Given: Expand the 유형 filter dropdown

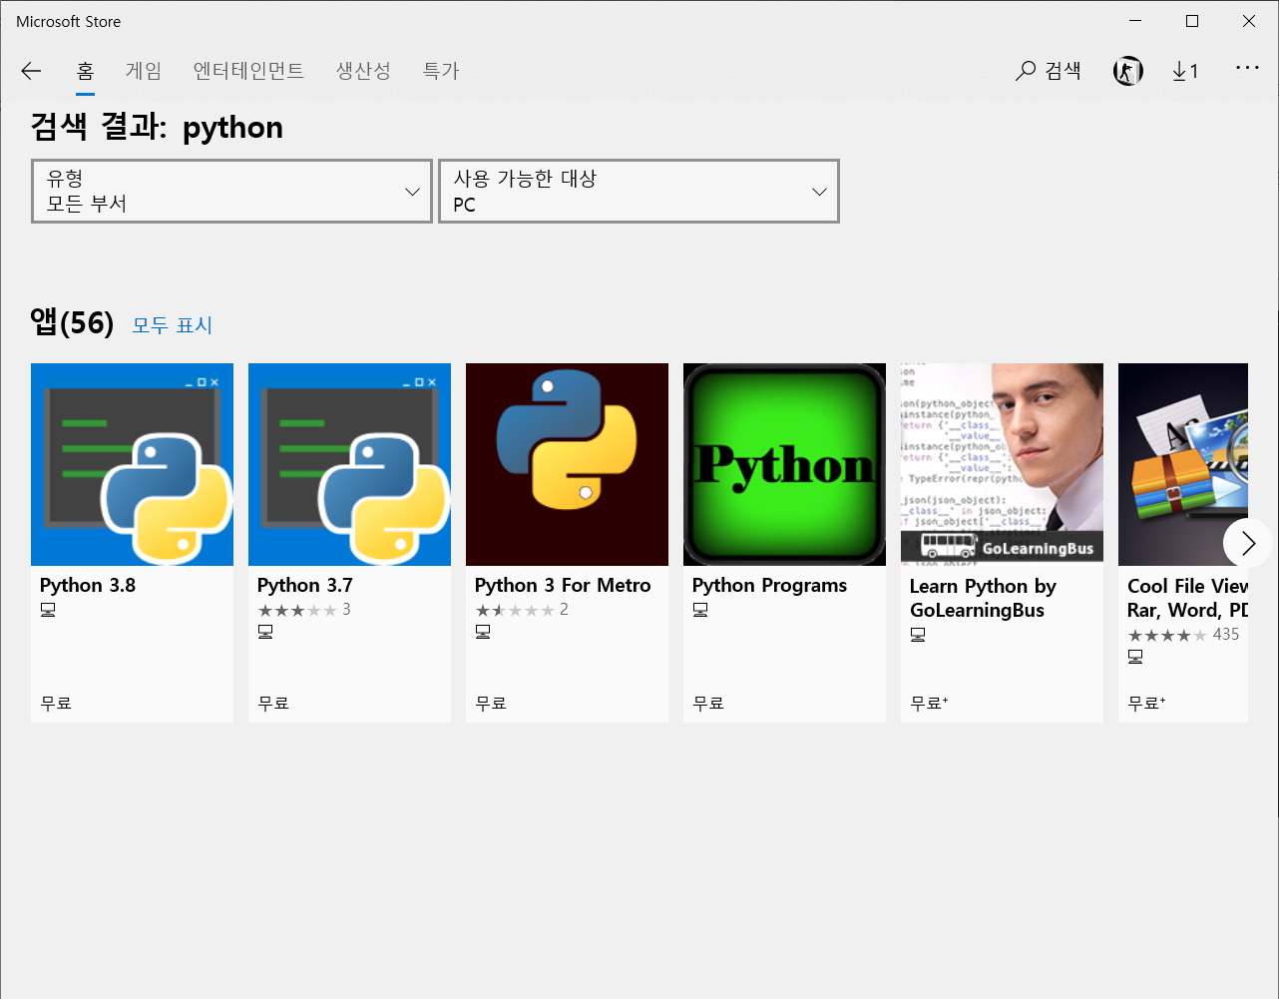Looking at the screenshot, I should click(x=231, y=191).
